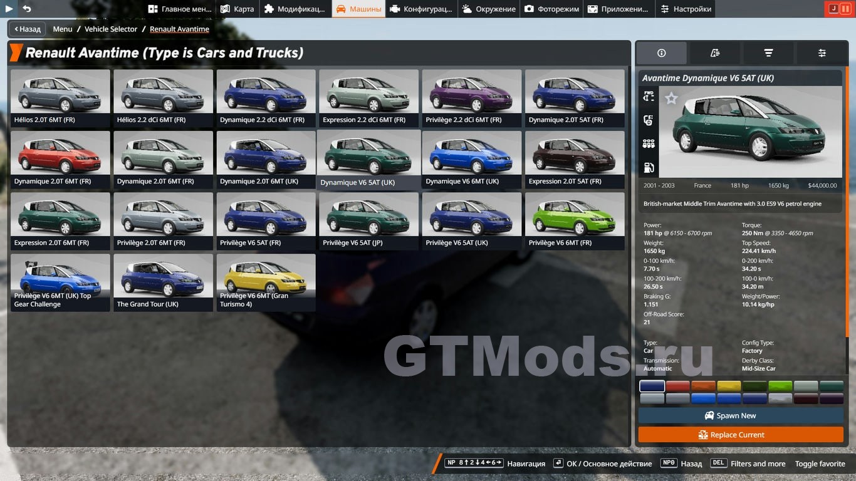Open the Фоторежим (Photo mode) tab
The image size is (856, 481).
coord(551,9)
